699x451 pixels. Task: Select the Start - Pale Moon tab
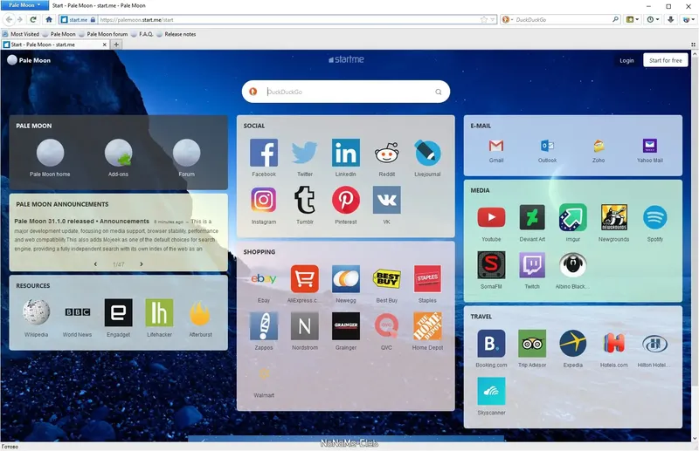coord(55,44)
